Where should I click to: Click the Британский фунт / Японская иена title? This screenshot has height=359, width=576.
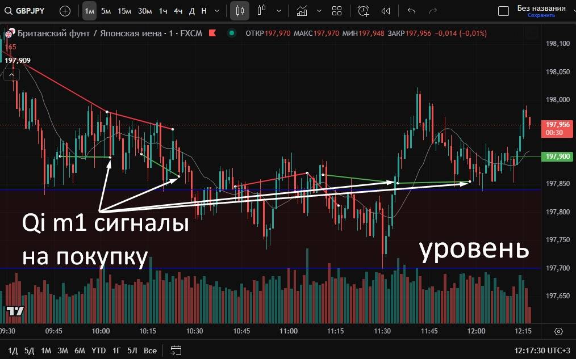tap(90, 33)
